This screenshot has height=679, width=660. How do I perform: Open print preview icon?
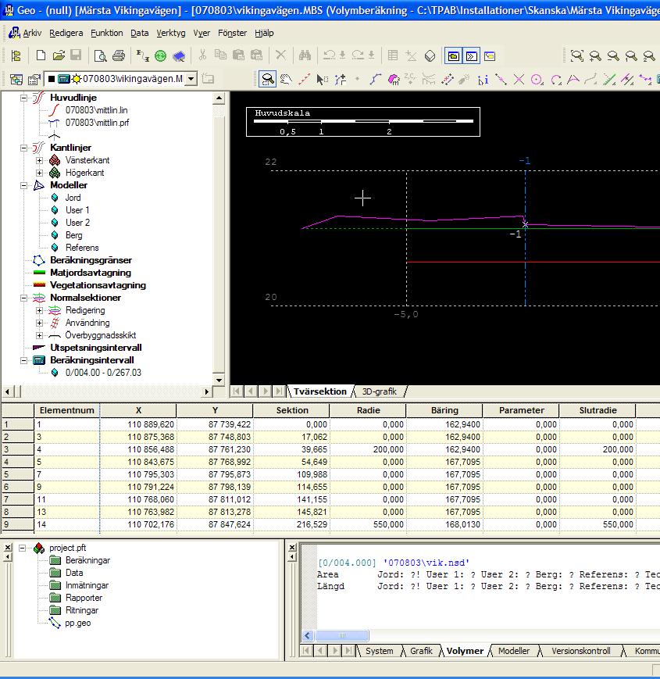[101, 55]
